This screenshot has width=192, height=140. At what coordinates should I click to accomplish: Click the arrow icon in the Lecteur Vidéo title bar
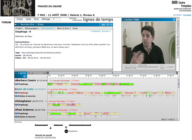click(x=174, y=20)
